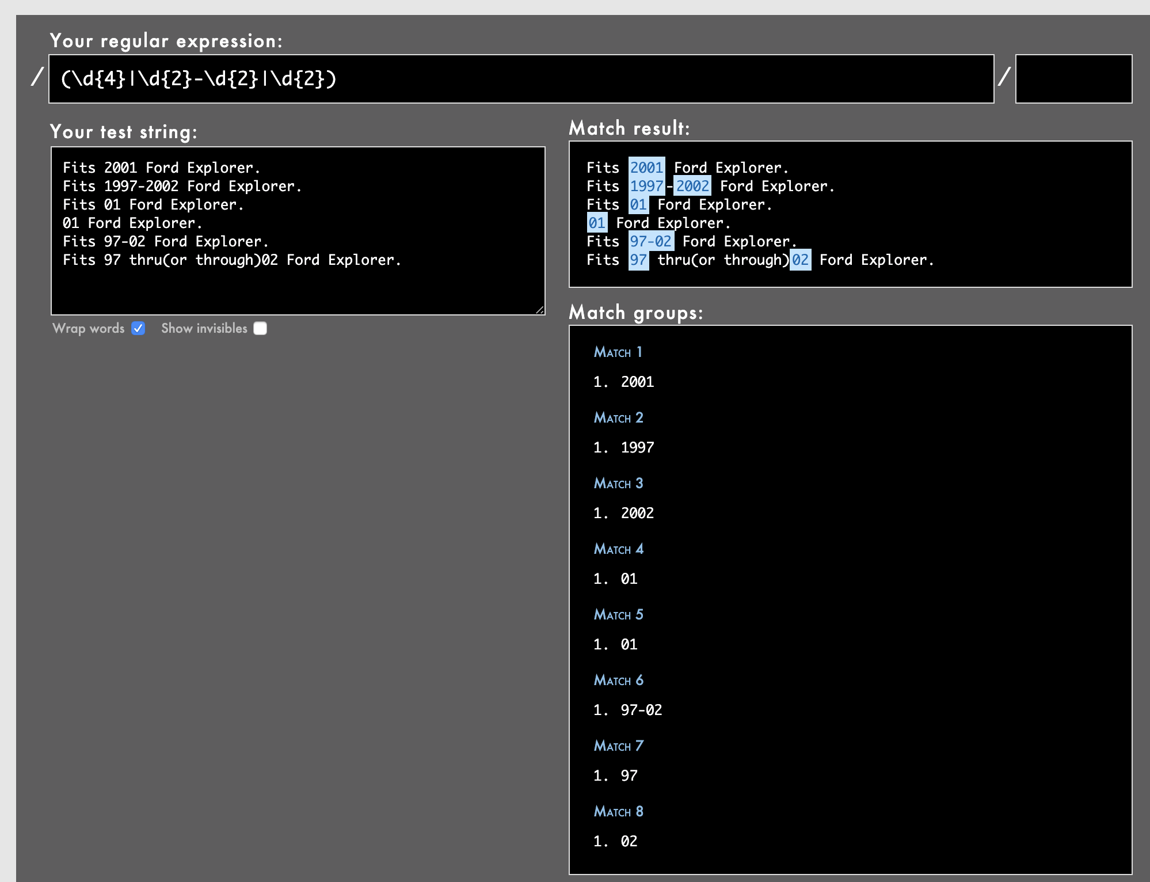Click group value 2001 under Match 1
This screenshot has width=1150, height=882.
(x=637, y=382)
